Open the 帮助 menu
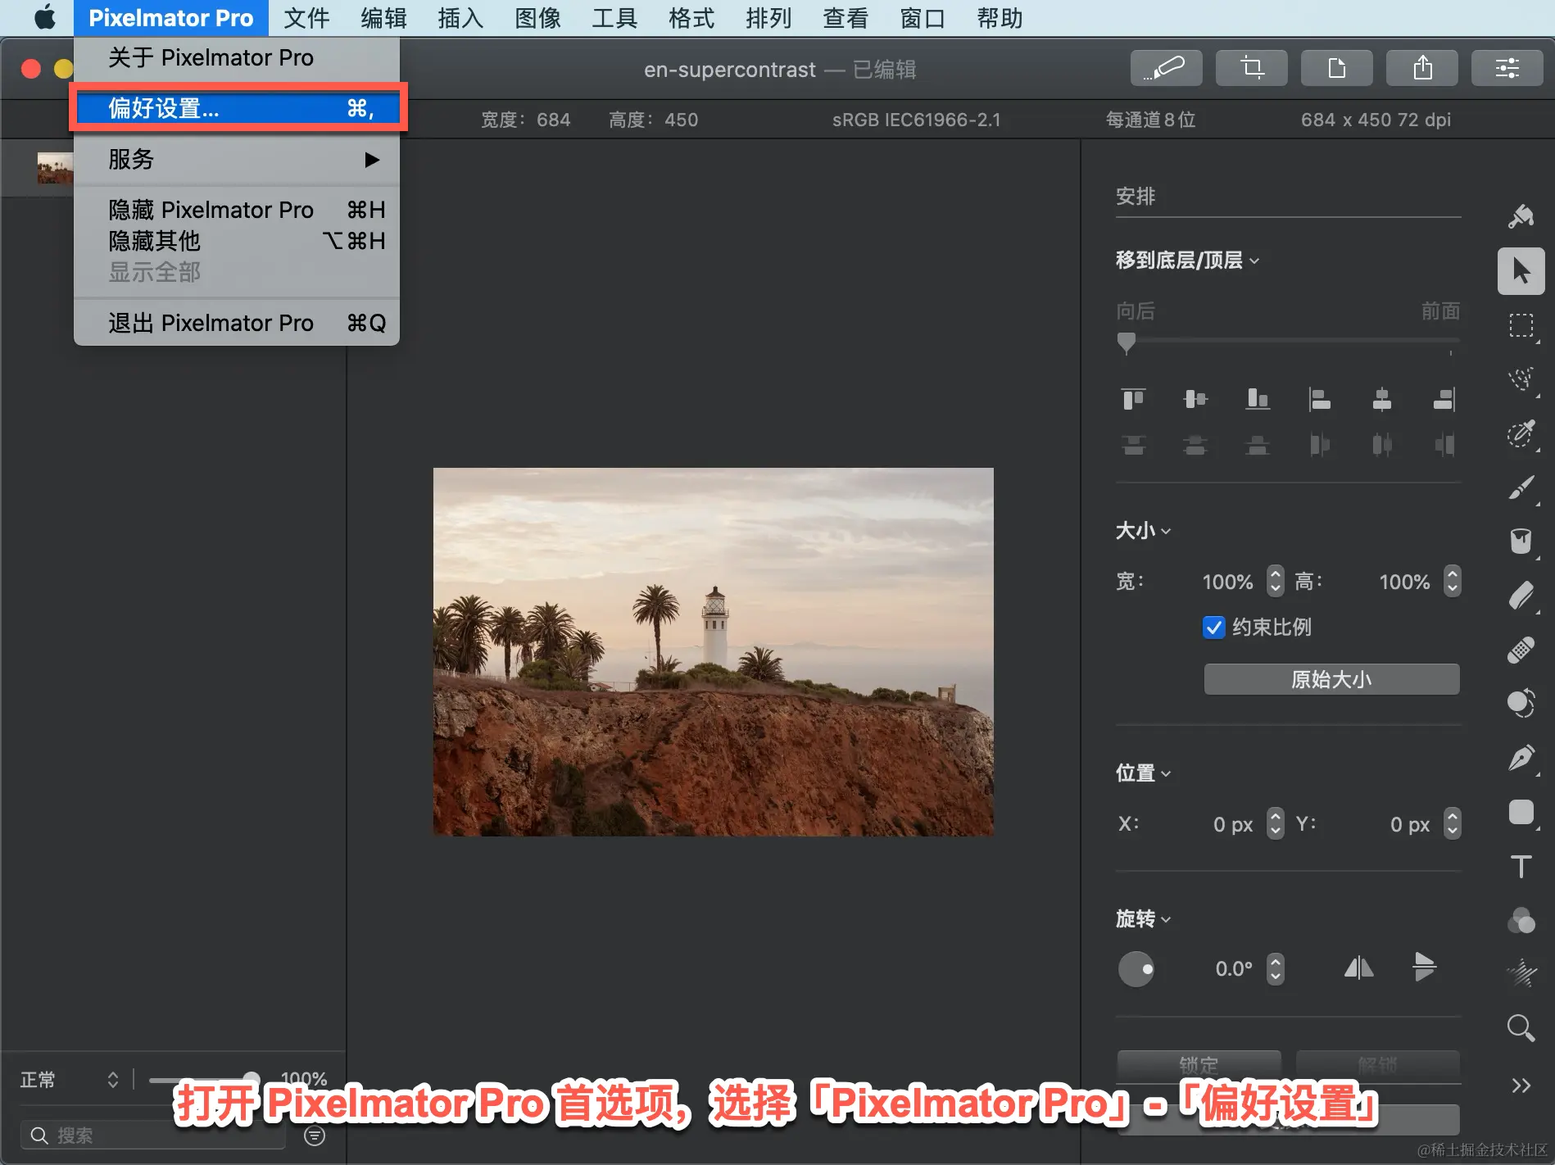Screen dimensions: 1555x1165 click(x=1000, y=18)
